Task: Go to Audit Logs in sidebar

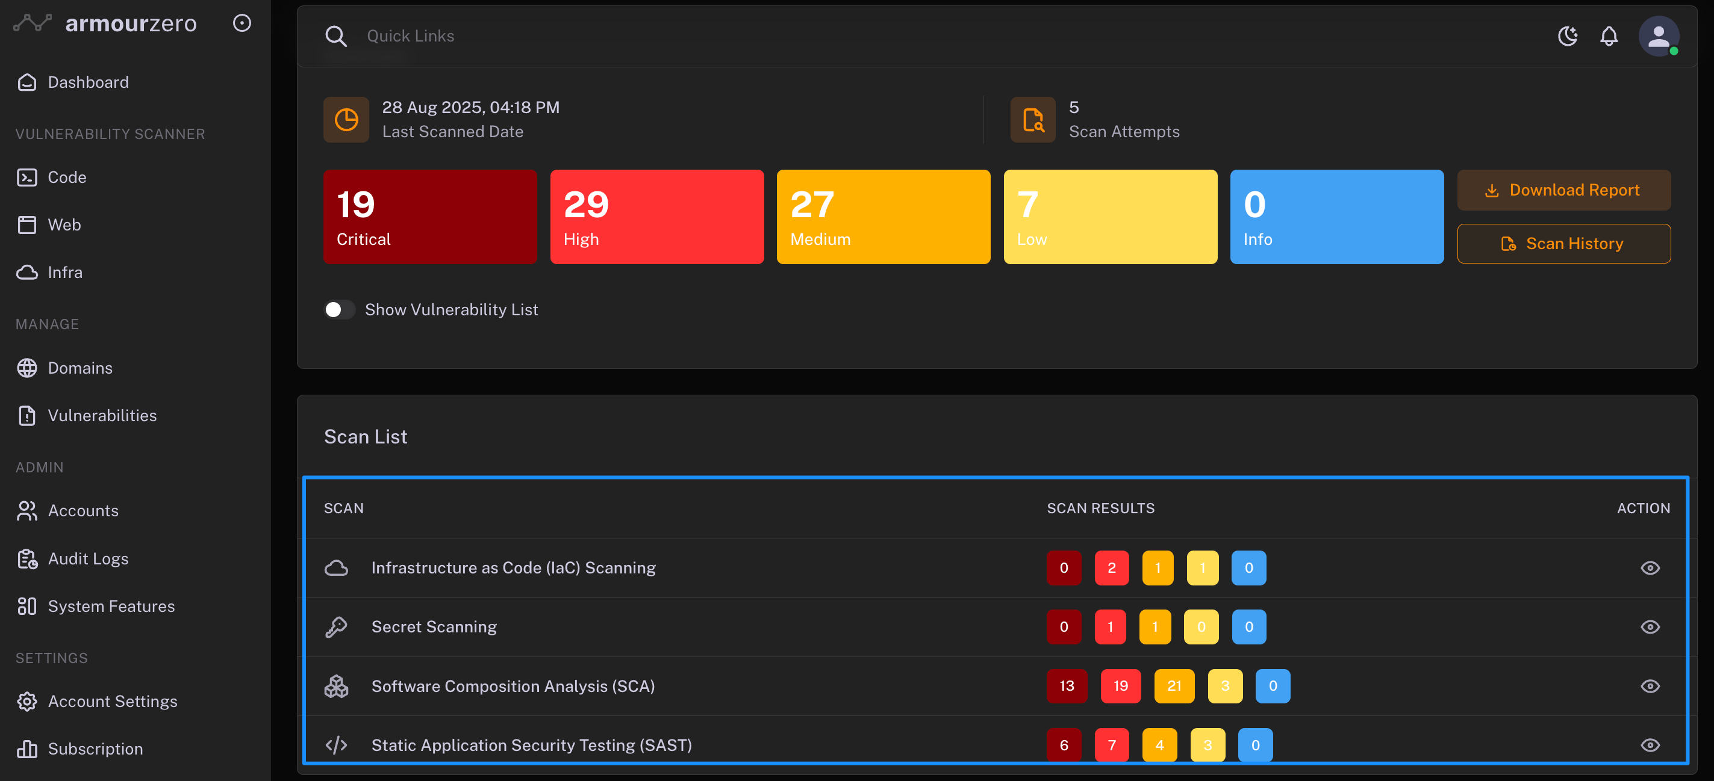Action: [x=88, y=559]
